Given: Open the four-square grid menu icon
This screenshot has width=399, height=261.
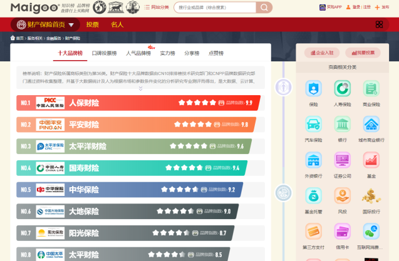Looking at the screenshot, I should coord(379,24).
